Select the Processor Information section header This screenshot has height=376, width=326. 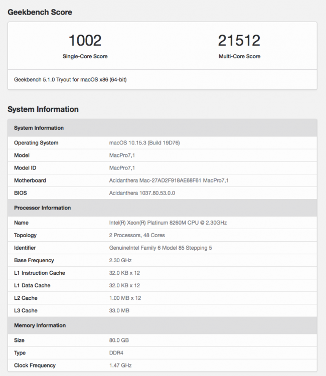(x=162, y=208)
